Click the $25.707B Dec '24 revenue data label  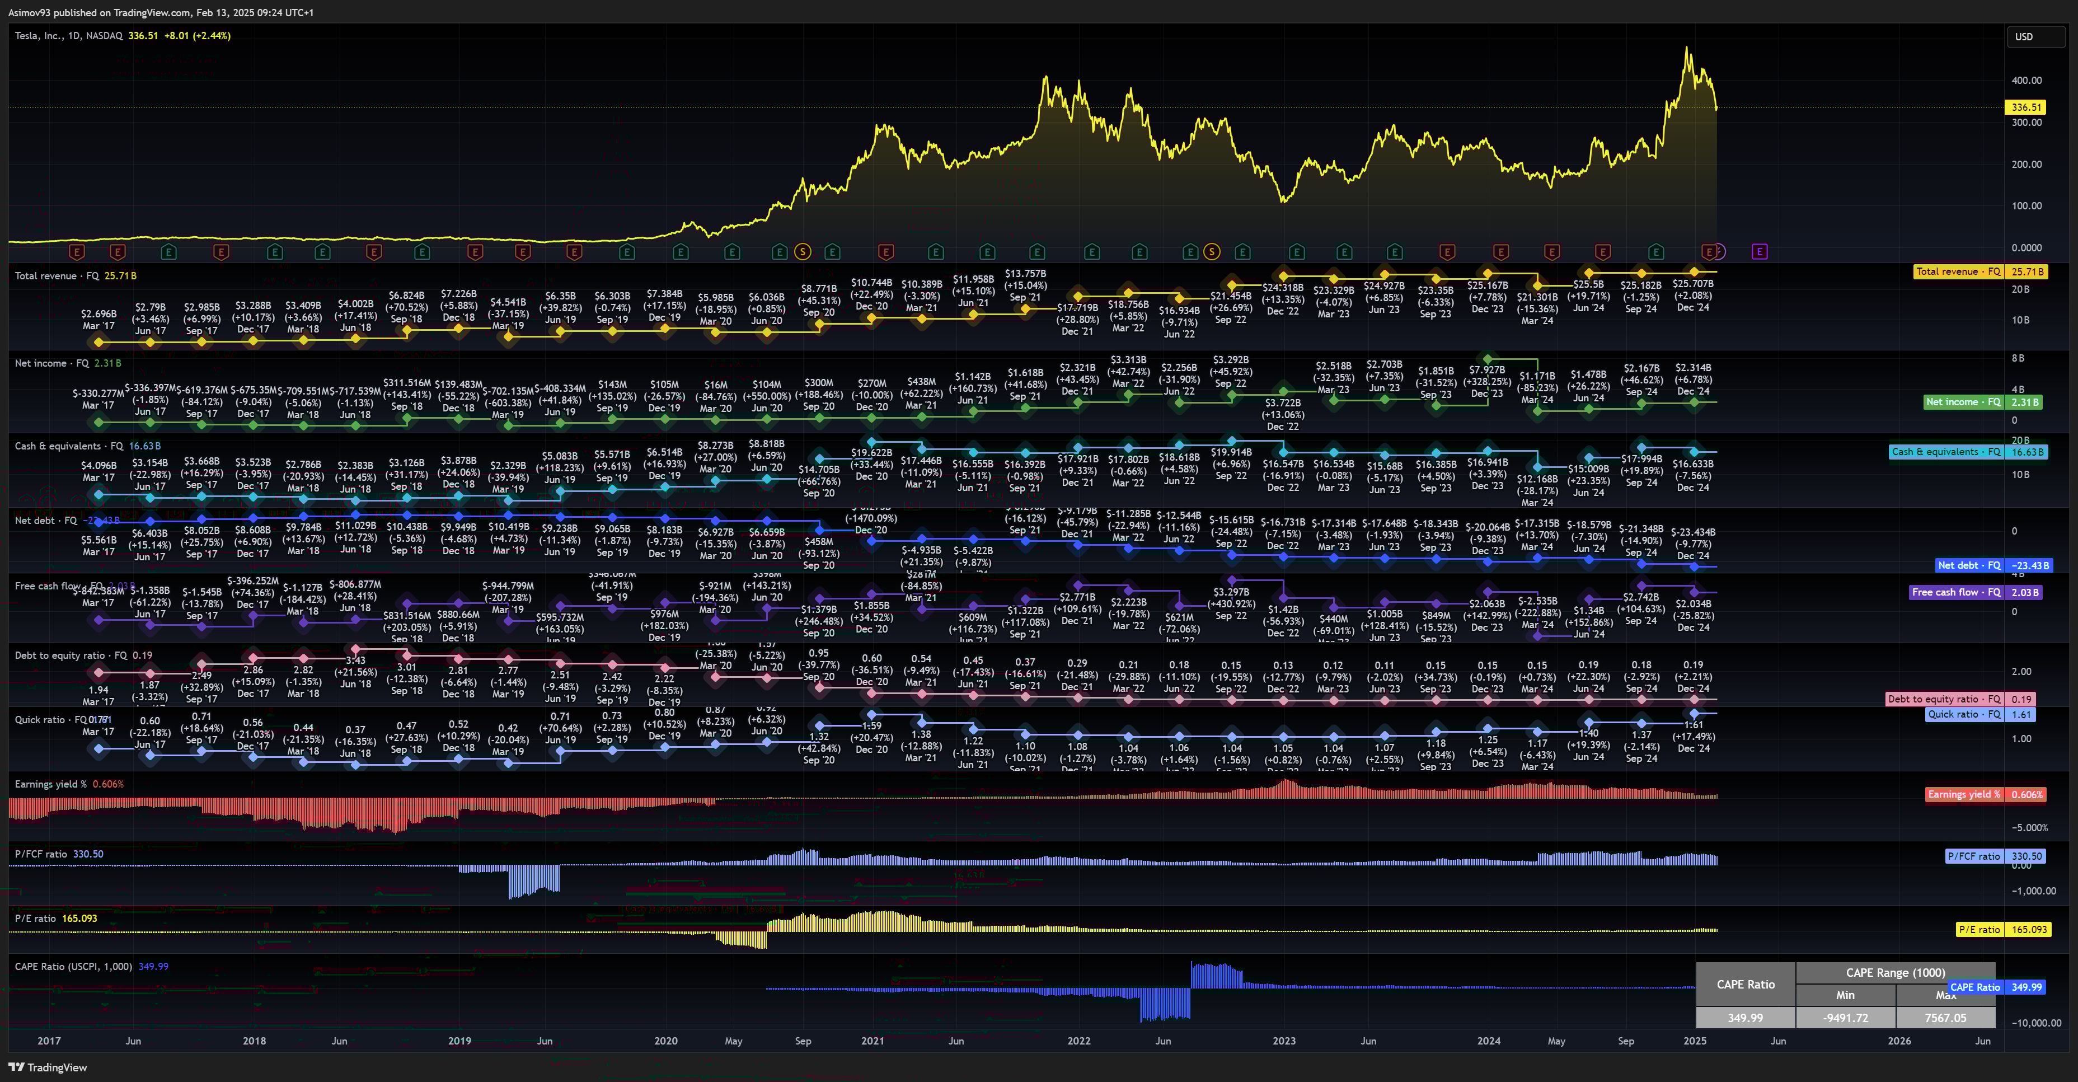click(1692, 296)
